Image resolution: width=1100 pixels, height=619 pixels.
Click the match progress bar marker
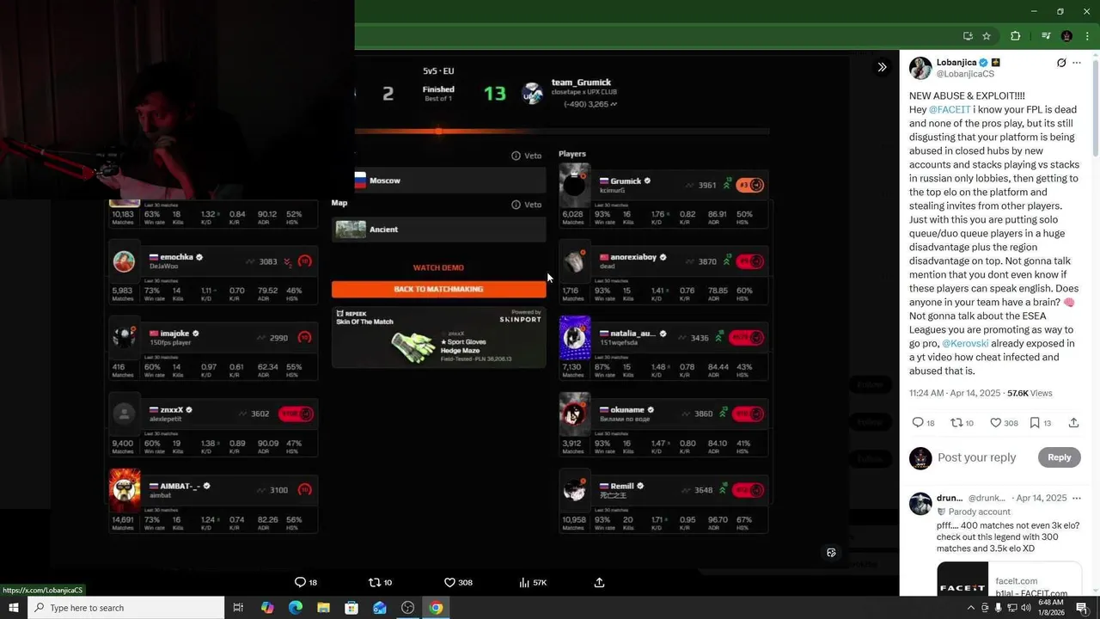click(438, 131)
